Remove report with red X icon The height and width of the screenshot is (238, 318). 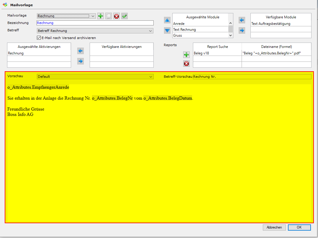pyautogui.click(x=186, y=64)
